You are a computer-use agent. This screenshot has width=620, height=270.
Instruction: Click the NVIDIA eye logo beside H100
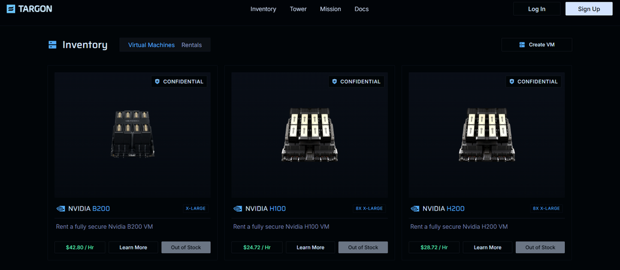[237, 209]
